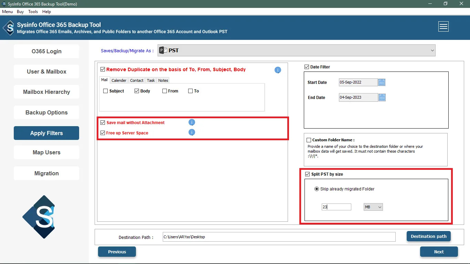Open Migration step

click(46, 173)
